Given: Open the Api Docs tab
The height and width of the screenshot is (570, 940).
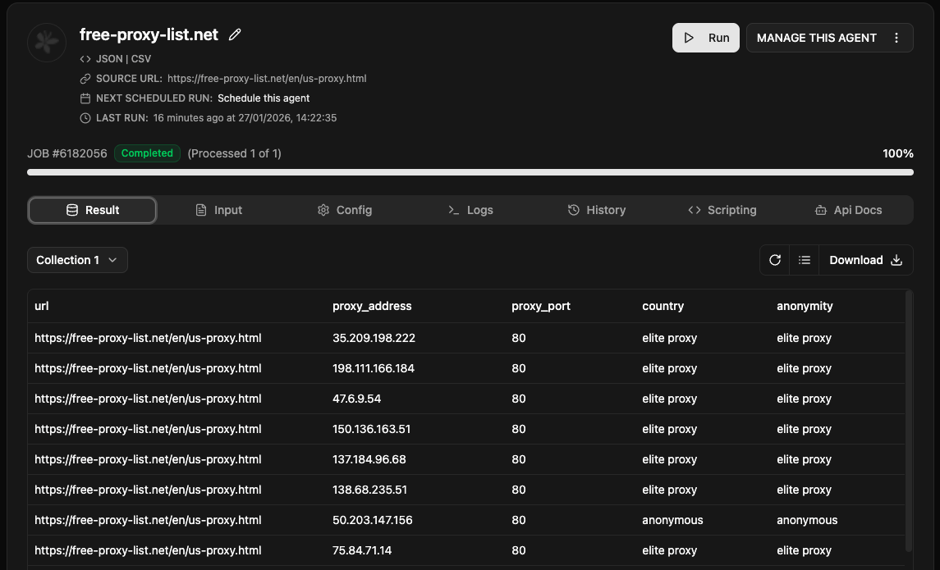Looking at the screenshot, I should click(848, 210).
